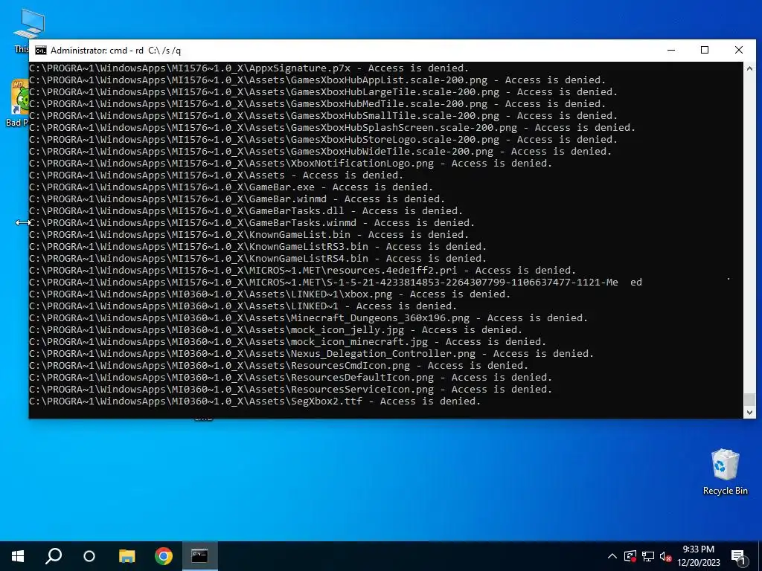Click the mock_icon_jelly.jpg line
This screenshot has height=571, width=762.
[x=275, y=329]
